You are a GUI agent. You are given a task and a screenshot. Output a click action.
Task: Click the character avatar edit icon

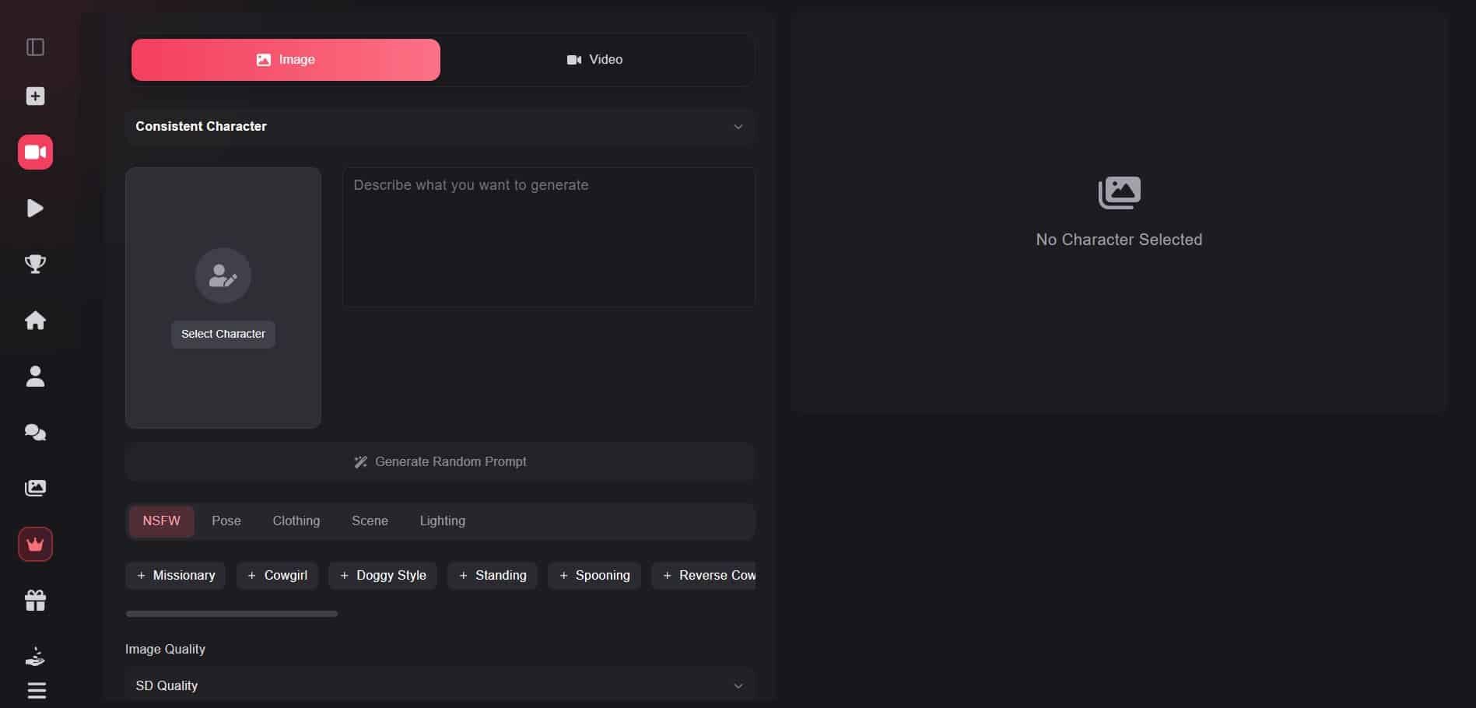pyautogui.click(x=223, y=275)
